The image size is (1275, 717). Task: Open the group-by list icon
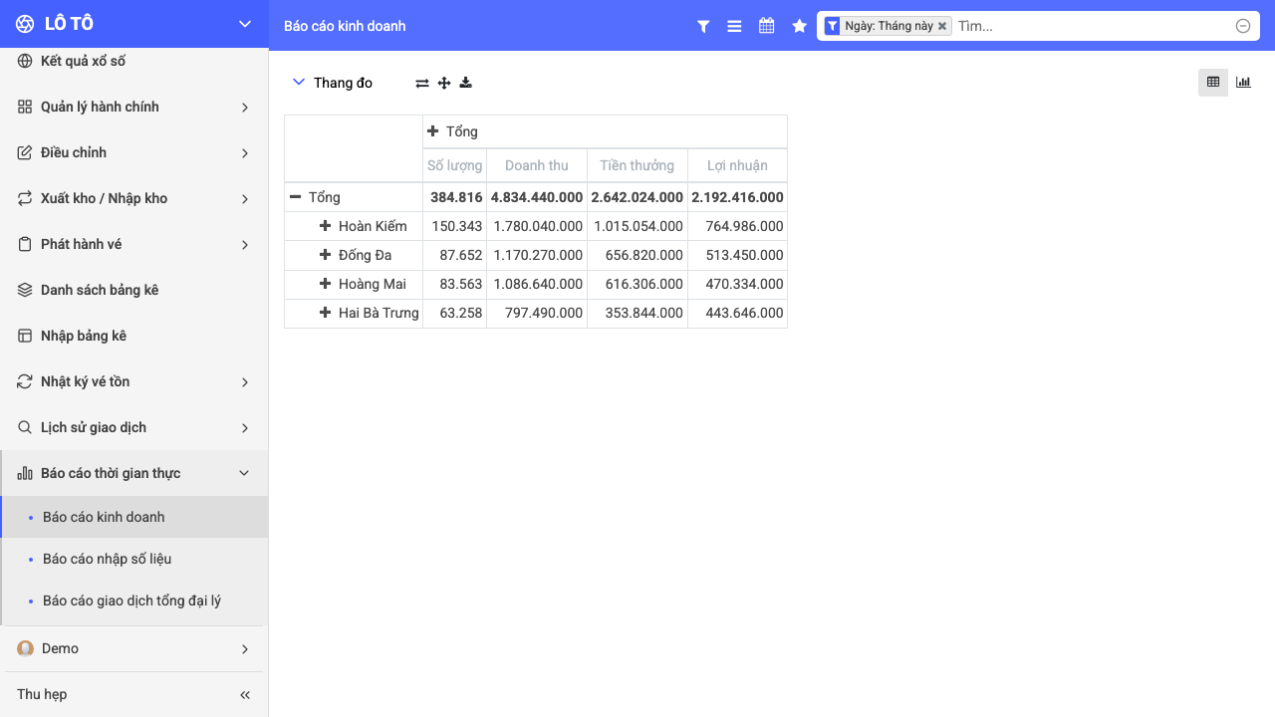[x=734, y=26]
